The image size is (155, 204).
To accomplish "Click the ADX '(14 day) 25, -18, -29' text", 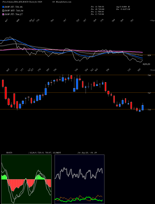I will (87, 153).
